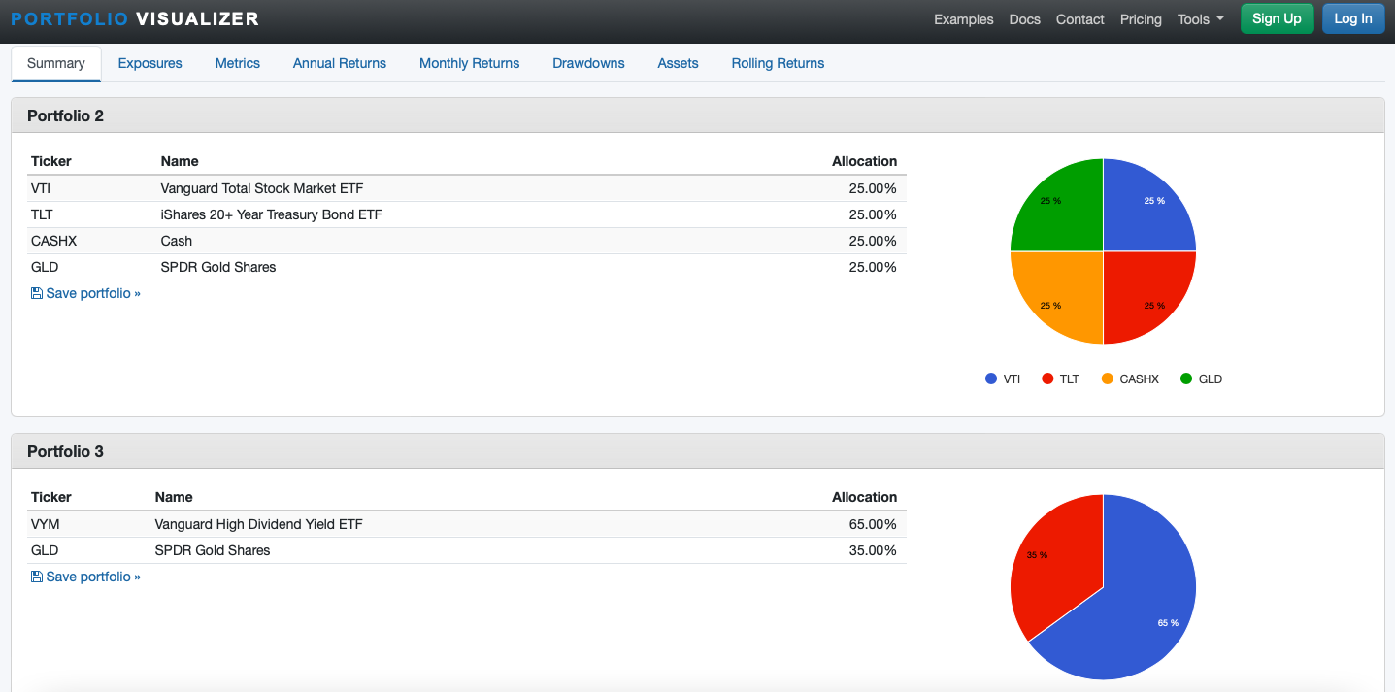The height and width of the screenshot is (692, 1395).
Task: Open the Pricing page
Action: coord(1141,19)
